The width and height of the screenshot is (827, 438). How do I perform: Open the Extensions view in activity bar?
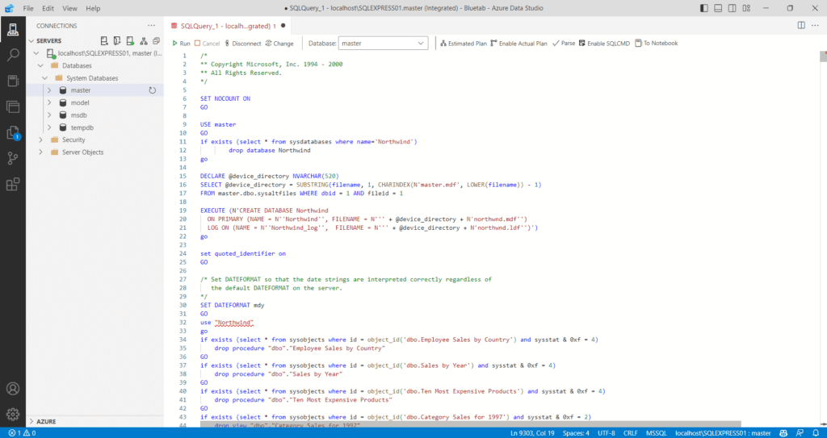pyautogui.click(x=13, y=185)
